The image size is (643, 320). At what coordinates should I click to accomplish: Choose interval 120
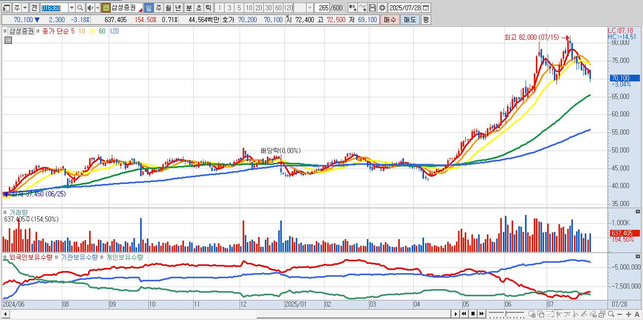pyautogui.click(x=288, y=8)
